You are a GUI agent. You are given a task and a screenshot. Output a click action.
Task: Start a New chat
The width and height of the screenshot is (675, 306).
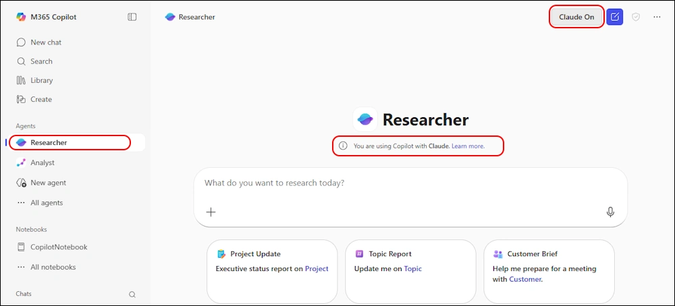45,42
